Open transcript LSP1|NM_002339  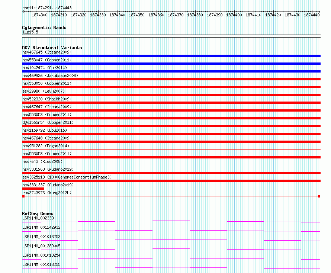coord(38,218)
